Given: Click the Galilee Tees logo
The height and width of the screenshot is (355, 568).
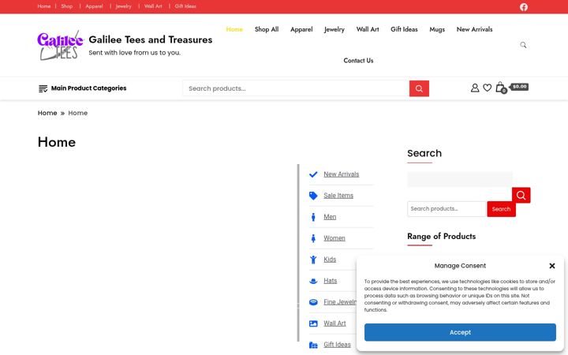Looking at the screenshot, I should (x=61, y=45).
